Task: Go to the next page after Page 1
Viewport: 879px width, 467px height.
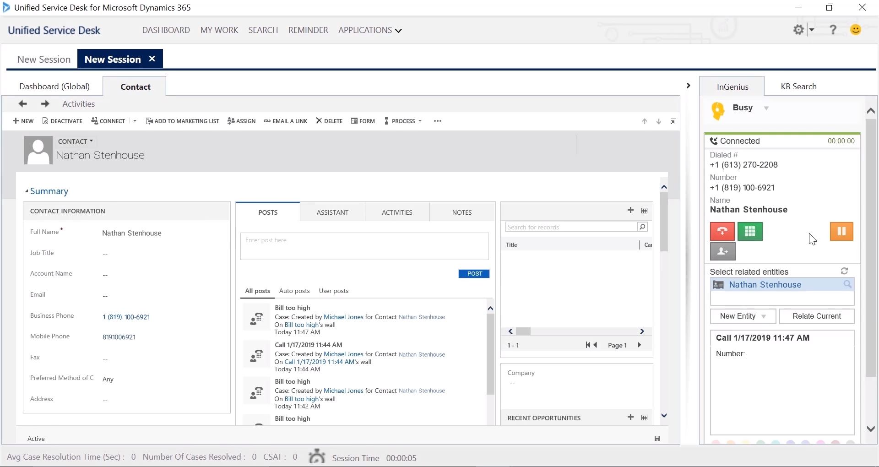Action: (639, 345)
